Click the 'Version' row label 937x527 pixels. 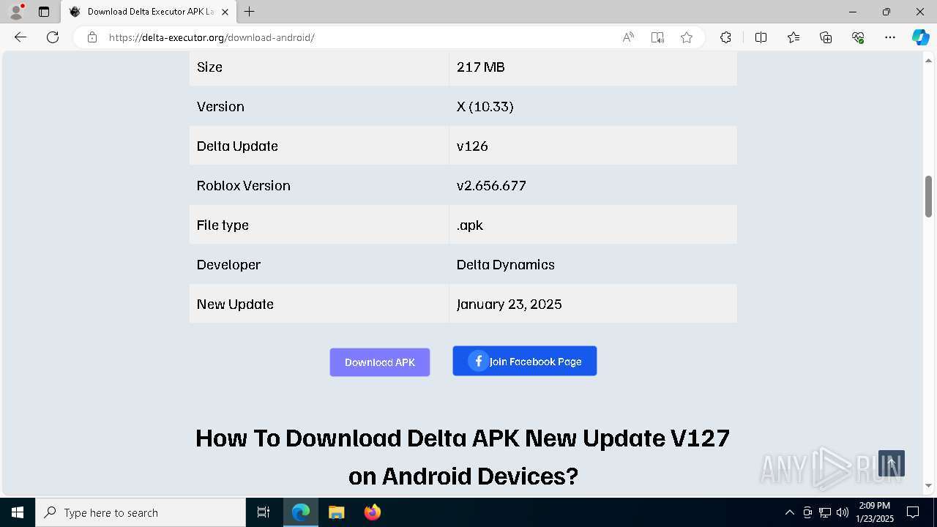[220, 106]
